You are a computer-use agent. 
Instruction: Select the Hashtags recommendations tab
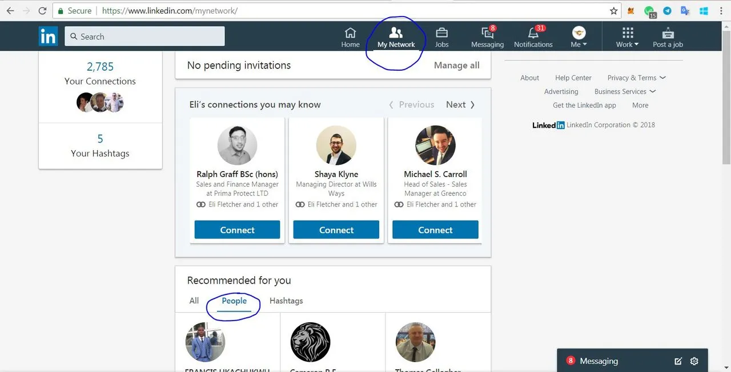286,301
